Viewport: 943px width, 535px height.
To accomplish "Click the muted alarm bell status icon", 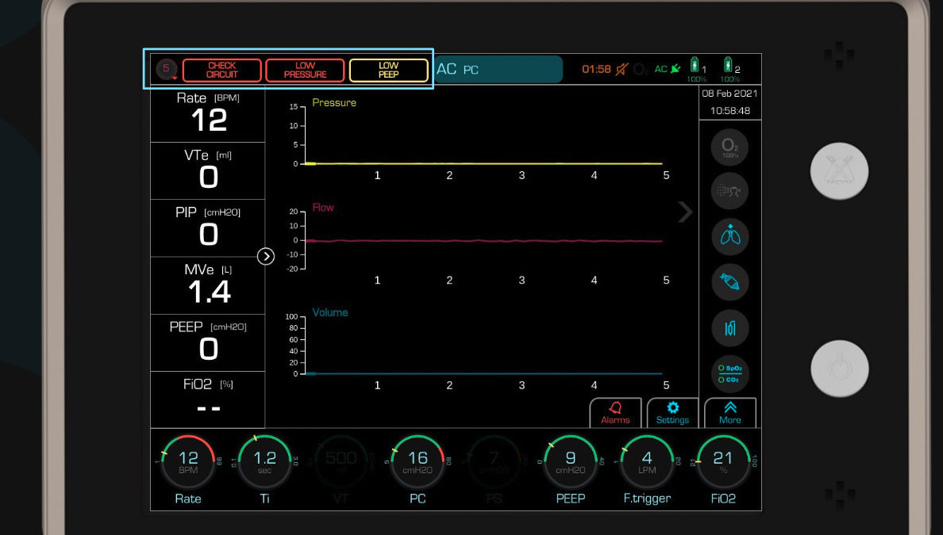I will click(622, 70).
